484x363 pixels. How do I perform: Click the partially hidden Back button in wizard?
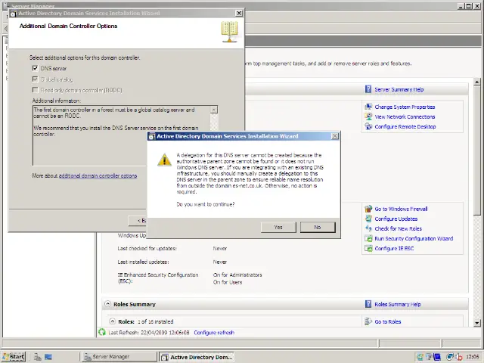click(138, 221)
